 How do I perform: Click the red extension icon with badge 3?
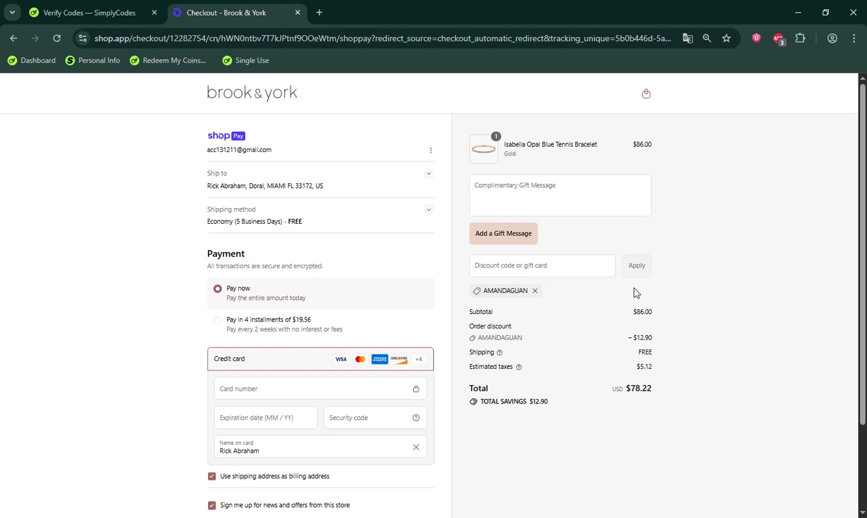pos(779,39)
